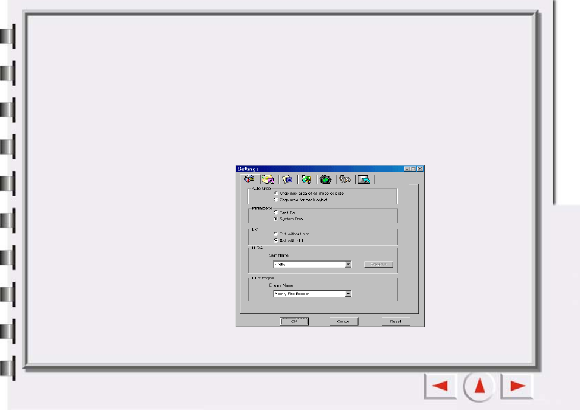The width and height of the screenshot is (580, 410).
Task: Go to next page with right red arrow
Action: 517,386
